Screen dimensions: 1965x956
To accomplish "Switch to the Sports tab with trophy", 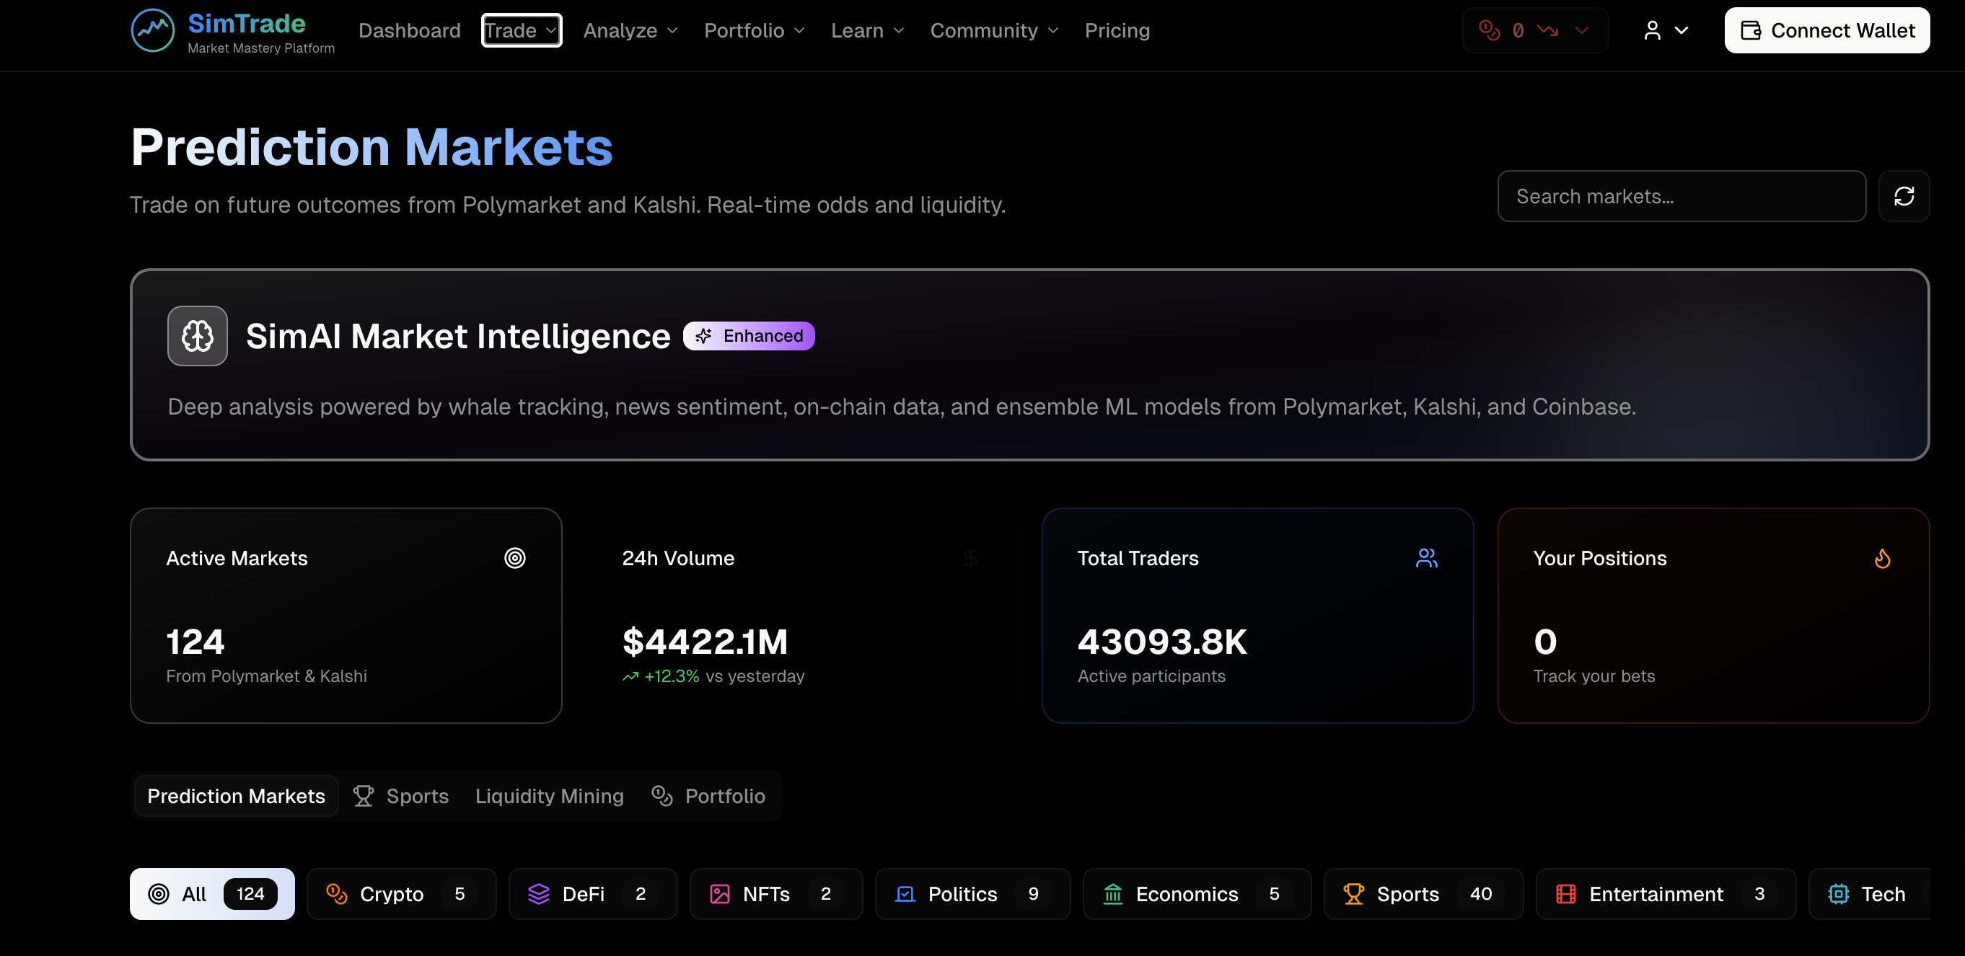I will [401, 796].
